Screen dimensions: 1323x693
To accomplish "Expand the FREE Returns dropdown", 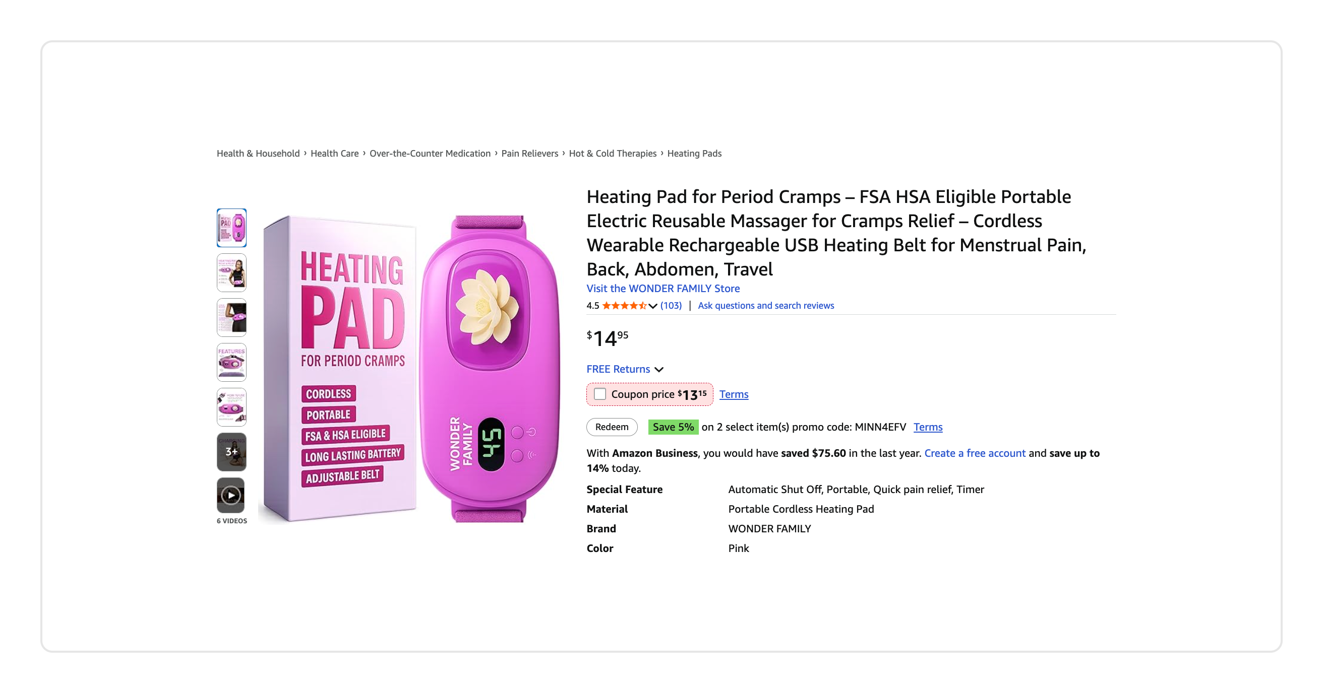I will point(625,369).
